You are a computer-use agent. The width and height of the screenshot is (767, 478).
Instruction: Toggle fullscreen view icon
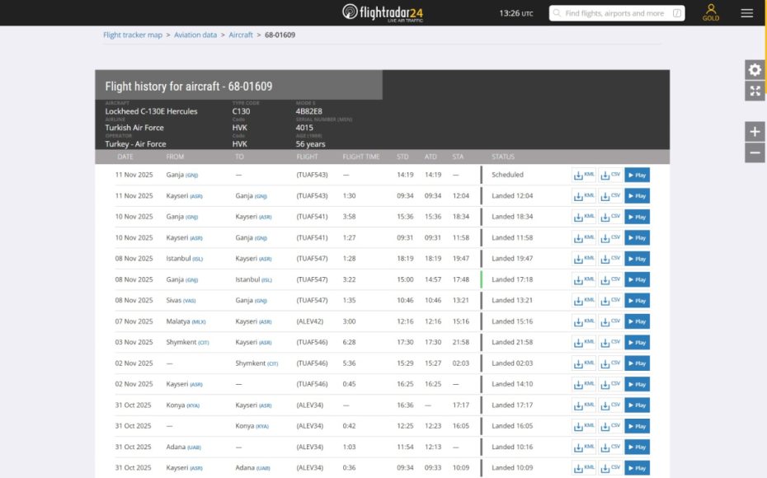pyautogui.click(x=755, y=91)
